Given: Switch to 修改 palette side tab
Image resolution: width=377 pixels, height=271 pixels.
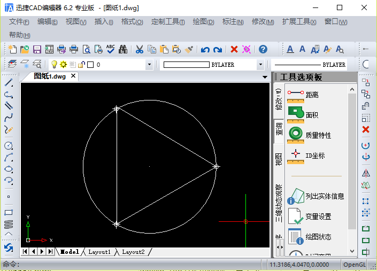Looking at the screenshot, I should click(x=279, y=99).
